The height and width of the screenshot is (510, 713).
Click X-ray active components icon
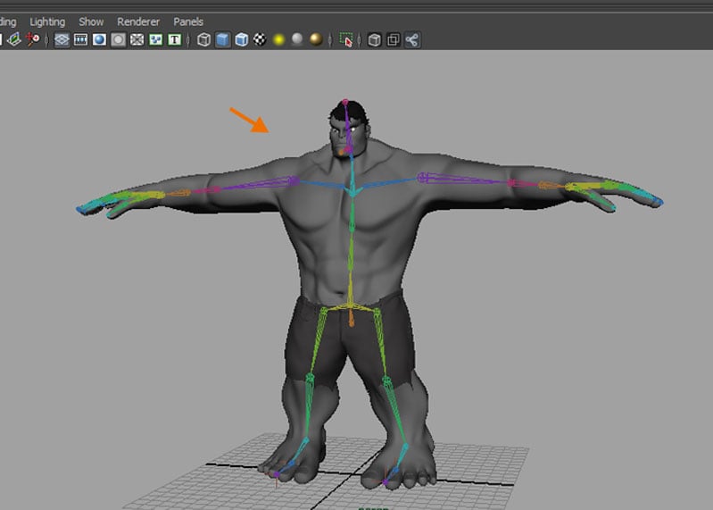pyautogui.click(x=394, y=39)
